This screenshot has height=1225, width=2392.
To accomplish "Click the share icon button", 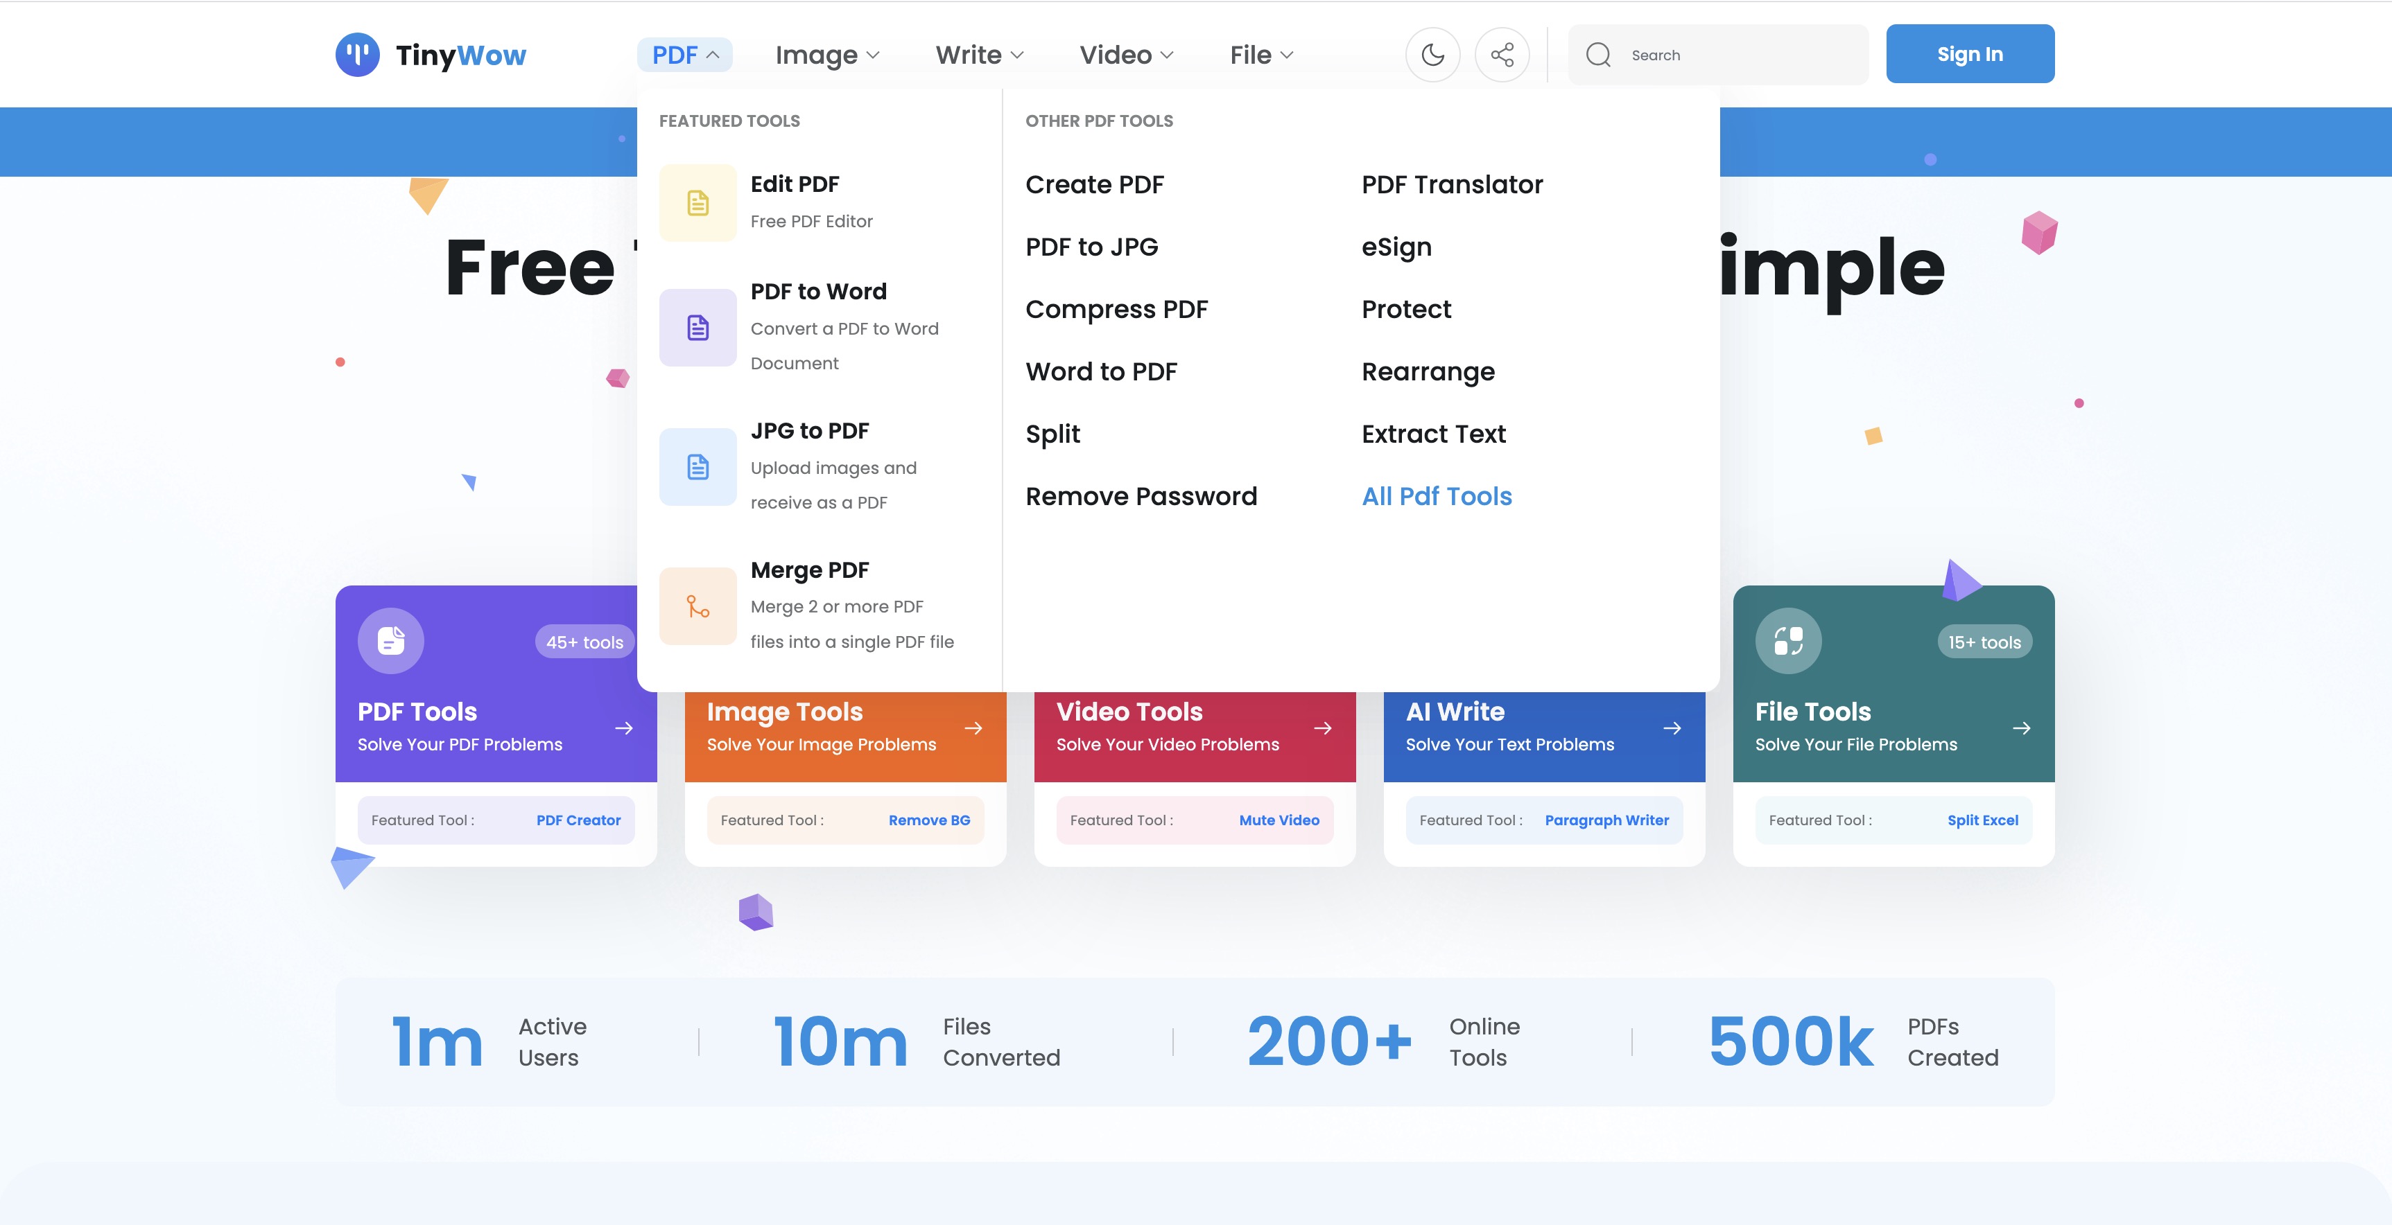I will tap(1502, 55).
